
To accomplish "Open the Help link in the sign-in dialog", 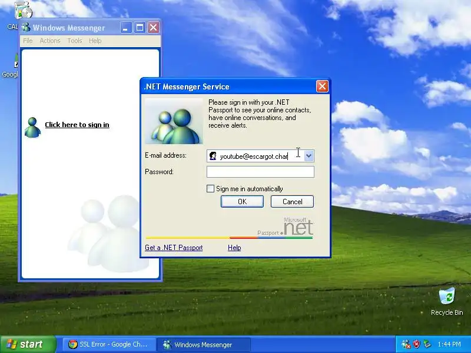I will (x=234, y=248).
